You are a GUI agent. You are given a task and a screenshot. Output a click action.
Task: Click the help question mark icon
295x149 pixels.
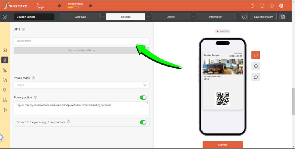pos(244,17)
